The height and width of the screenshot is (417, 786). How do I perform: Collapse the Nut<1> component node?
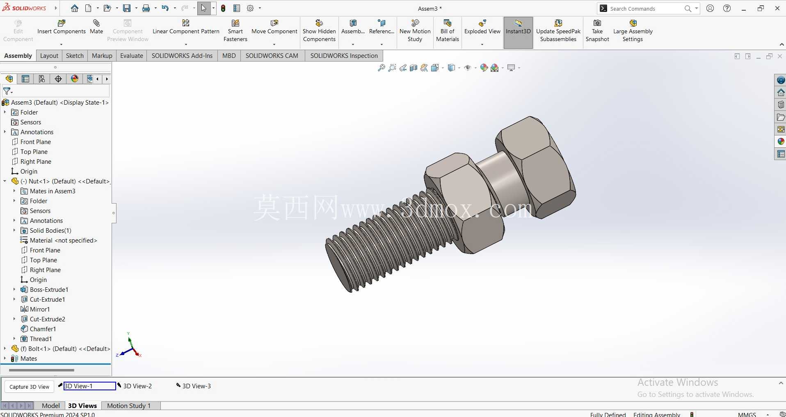(x=5, y=181)
